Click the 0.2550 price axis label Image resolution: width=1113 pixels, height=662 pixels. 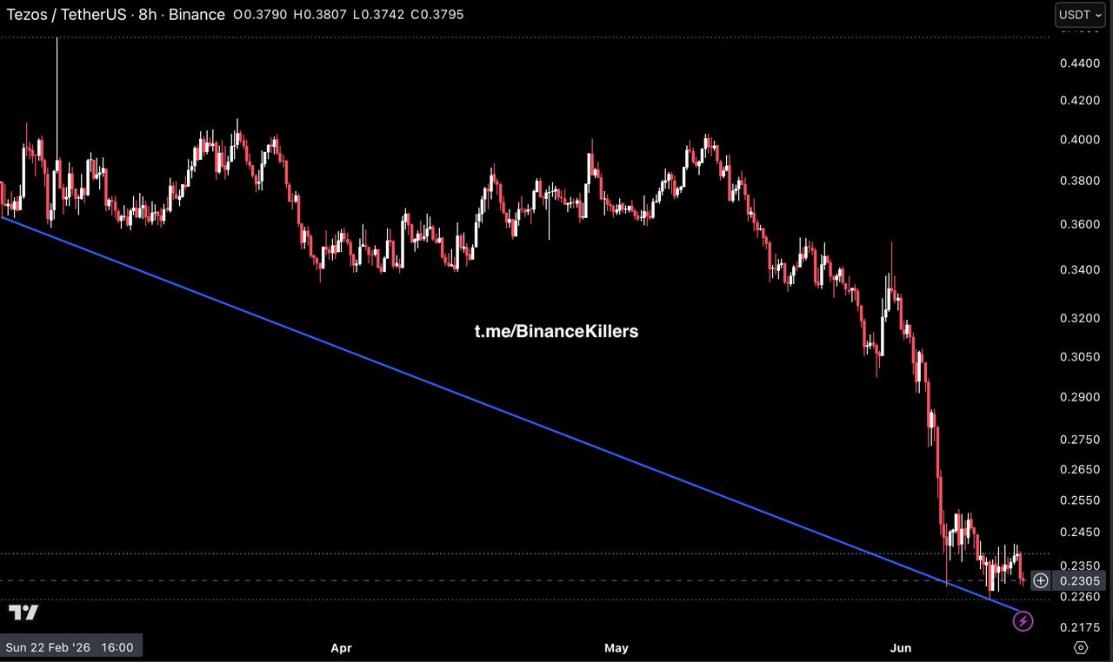click(x=1080, y=501)
